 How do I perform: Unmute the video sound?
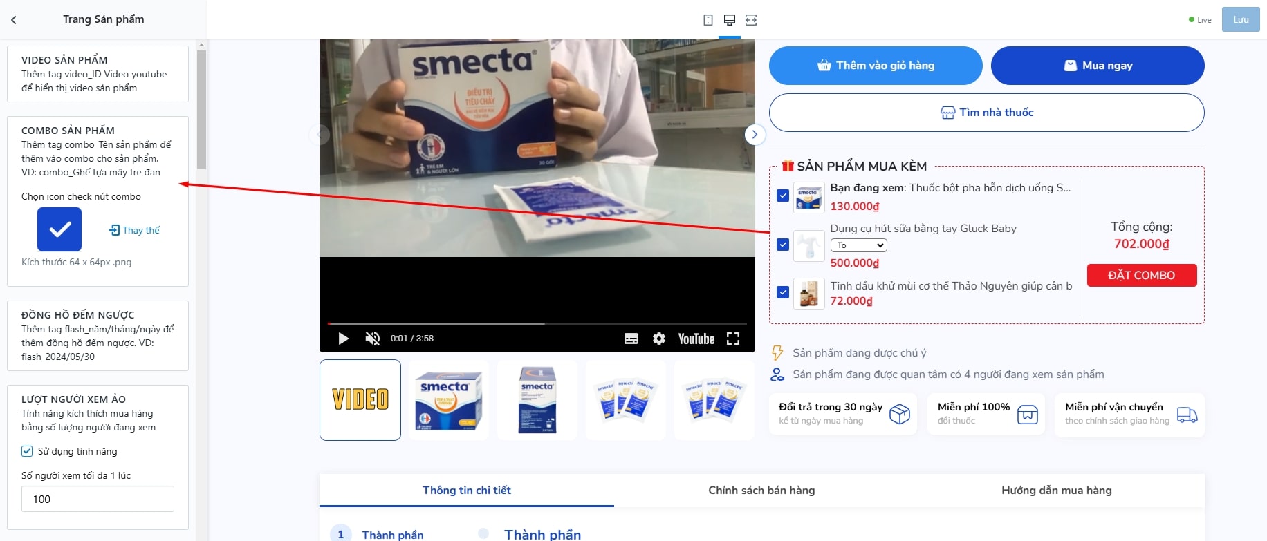pyautogui.click(x=373, y=339)
